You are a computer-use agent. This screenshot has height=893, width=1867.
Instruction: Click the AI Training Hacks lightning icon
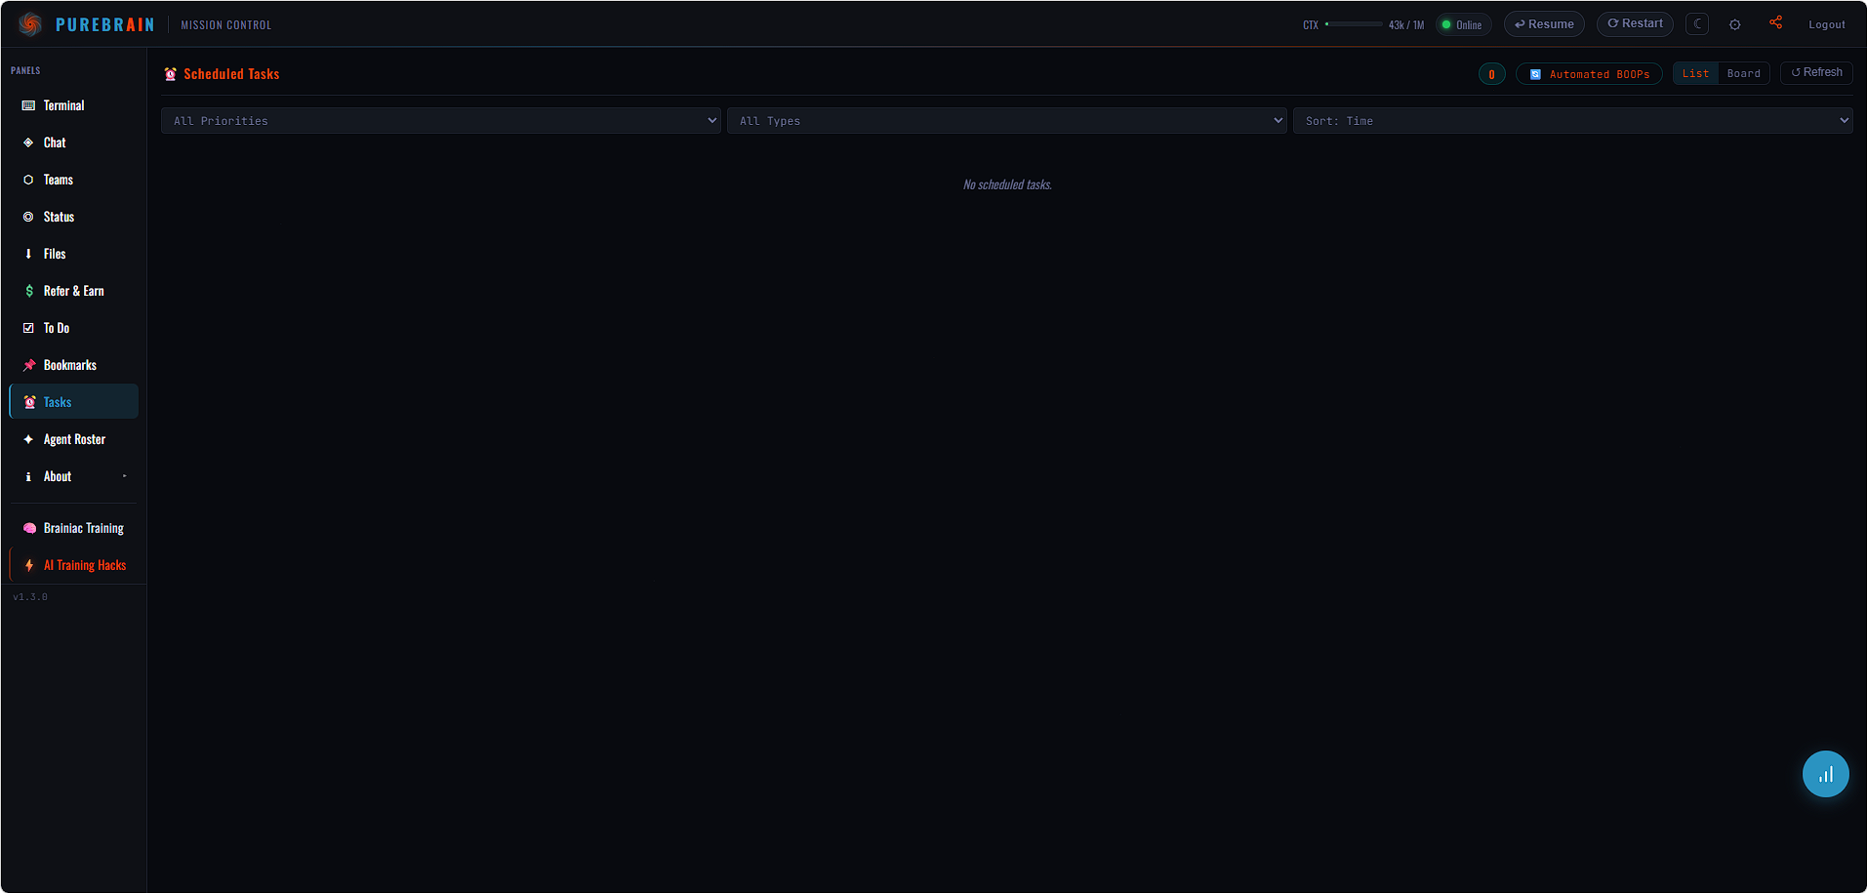click(x=29, y=565)
